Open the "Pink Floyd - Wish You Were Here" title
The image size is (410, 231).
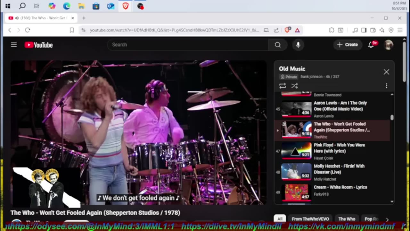click(339, 148)
